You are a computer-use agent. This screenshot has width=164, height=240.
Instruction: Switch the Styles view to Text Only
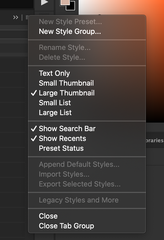(54, 73)
